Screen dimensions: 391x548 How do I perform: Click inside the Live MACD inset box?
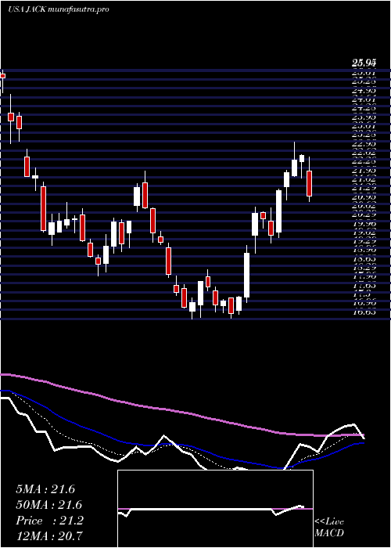coord(215,509)
